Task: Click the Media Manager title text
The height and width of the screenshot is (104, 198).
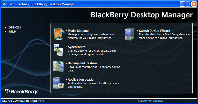Action: point(79,31)
